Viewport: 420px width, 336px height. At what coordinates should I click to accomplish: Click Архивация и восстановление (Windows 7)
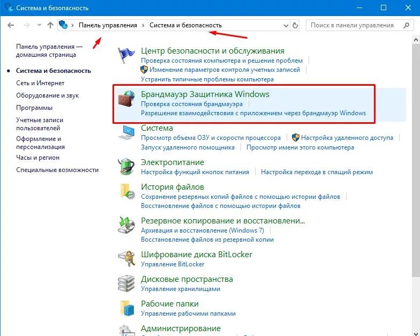(x=202, y=230)
